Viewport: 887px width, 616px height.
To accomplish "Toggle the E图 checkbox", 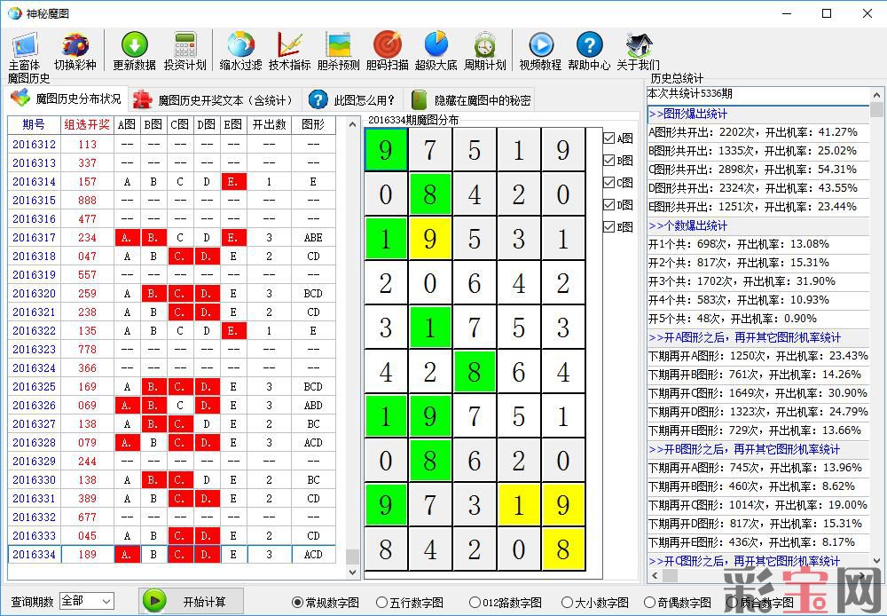I will (x=609, y=227).
